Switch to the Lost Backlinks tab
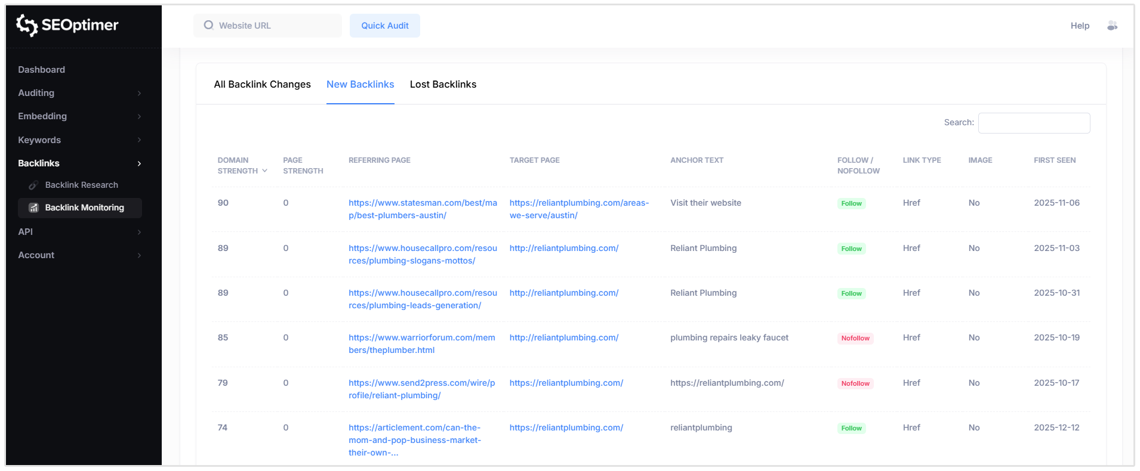 point(443,84)
